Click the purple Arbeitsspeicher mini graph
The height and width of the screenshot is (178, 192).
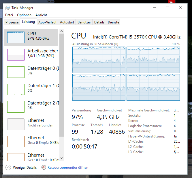pyautogui.click(x=16, y=55)
